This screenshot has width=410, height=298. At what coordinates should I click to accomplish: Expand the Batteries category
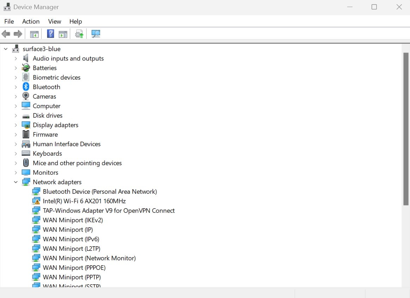pyautogui.click(x=16, y=68)
